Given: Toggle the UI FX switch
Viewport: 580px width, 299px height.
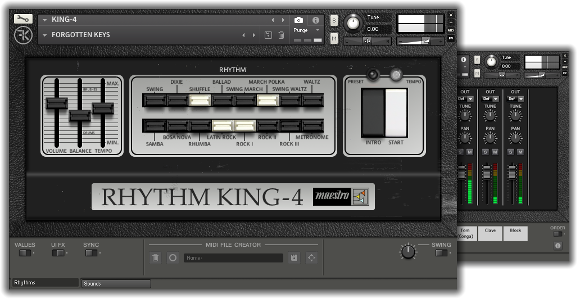Looking at the screenshot, I should click(x=58, y=253).
